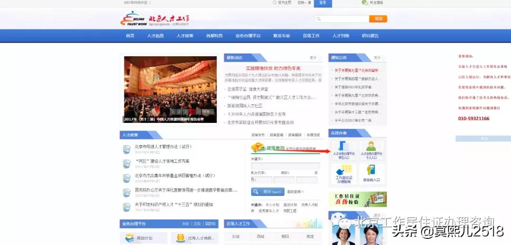Screen dimensions: 511x245
Task: Open 北京专家联谊会开展知识分享专题活动 link
Action: point(260,122)
